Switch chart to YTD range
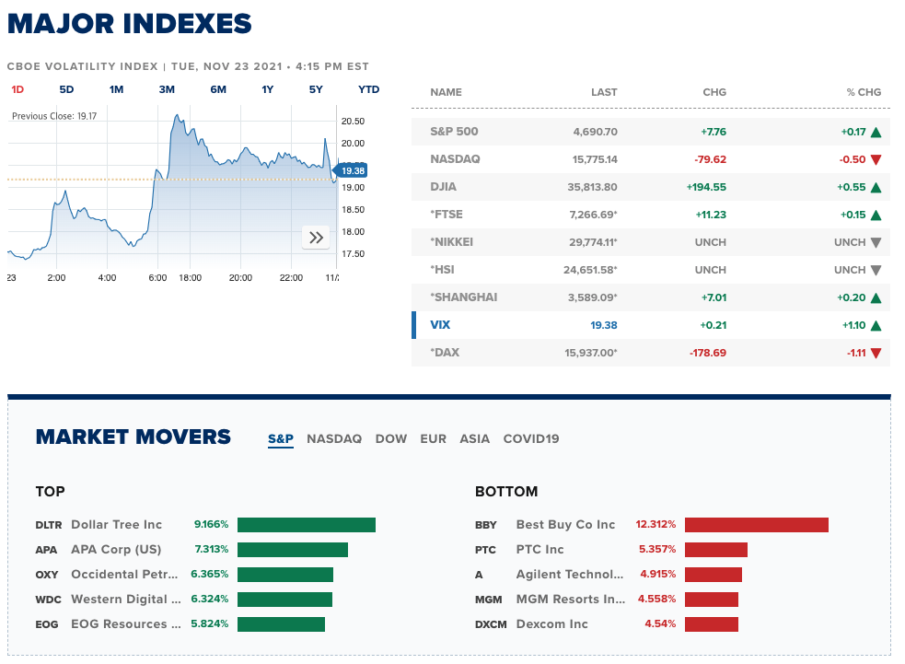The image size is (905, 664). click(x=368, y=89)
